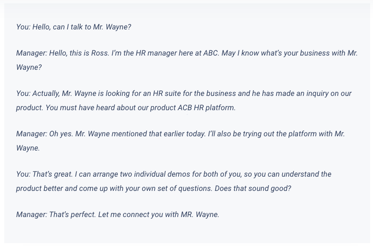373x246 pixels.
Task: Click the question "Does that sound good?"
Action: (253, 189)
